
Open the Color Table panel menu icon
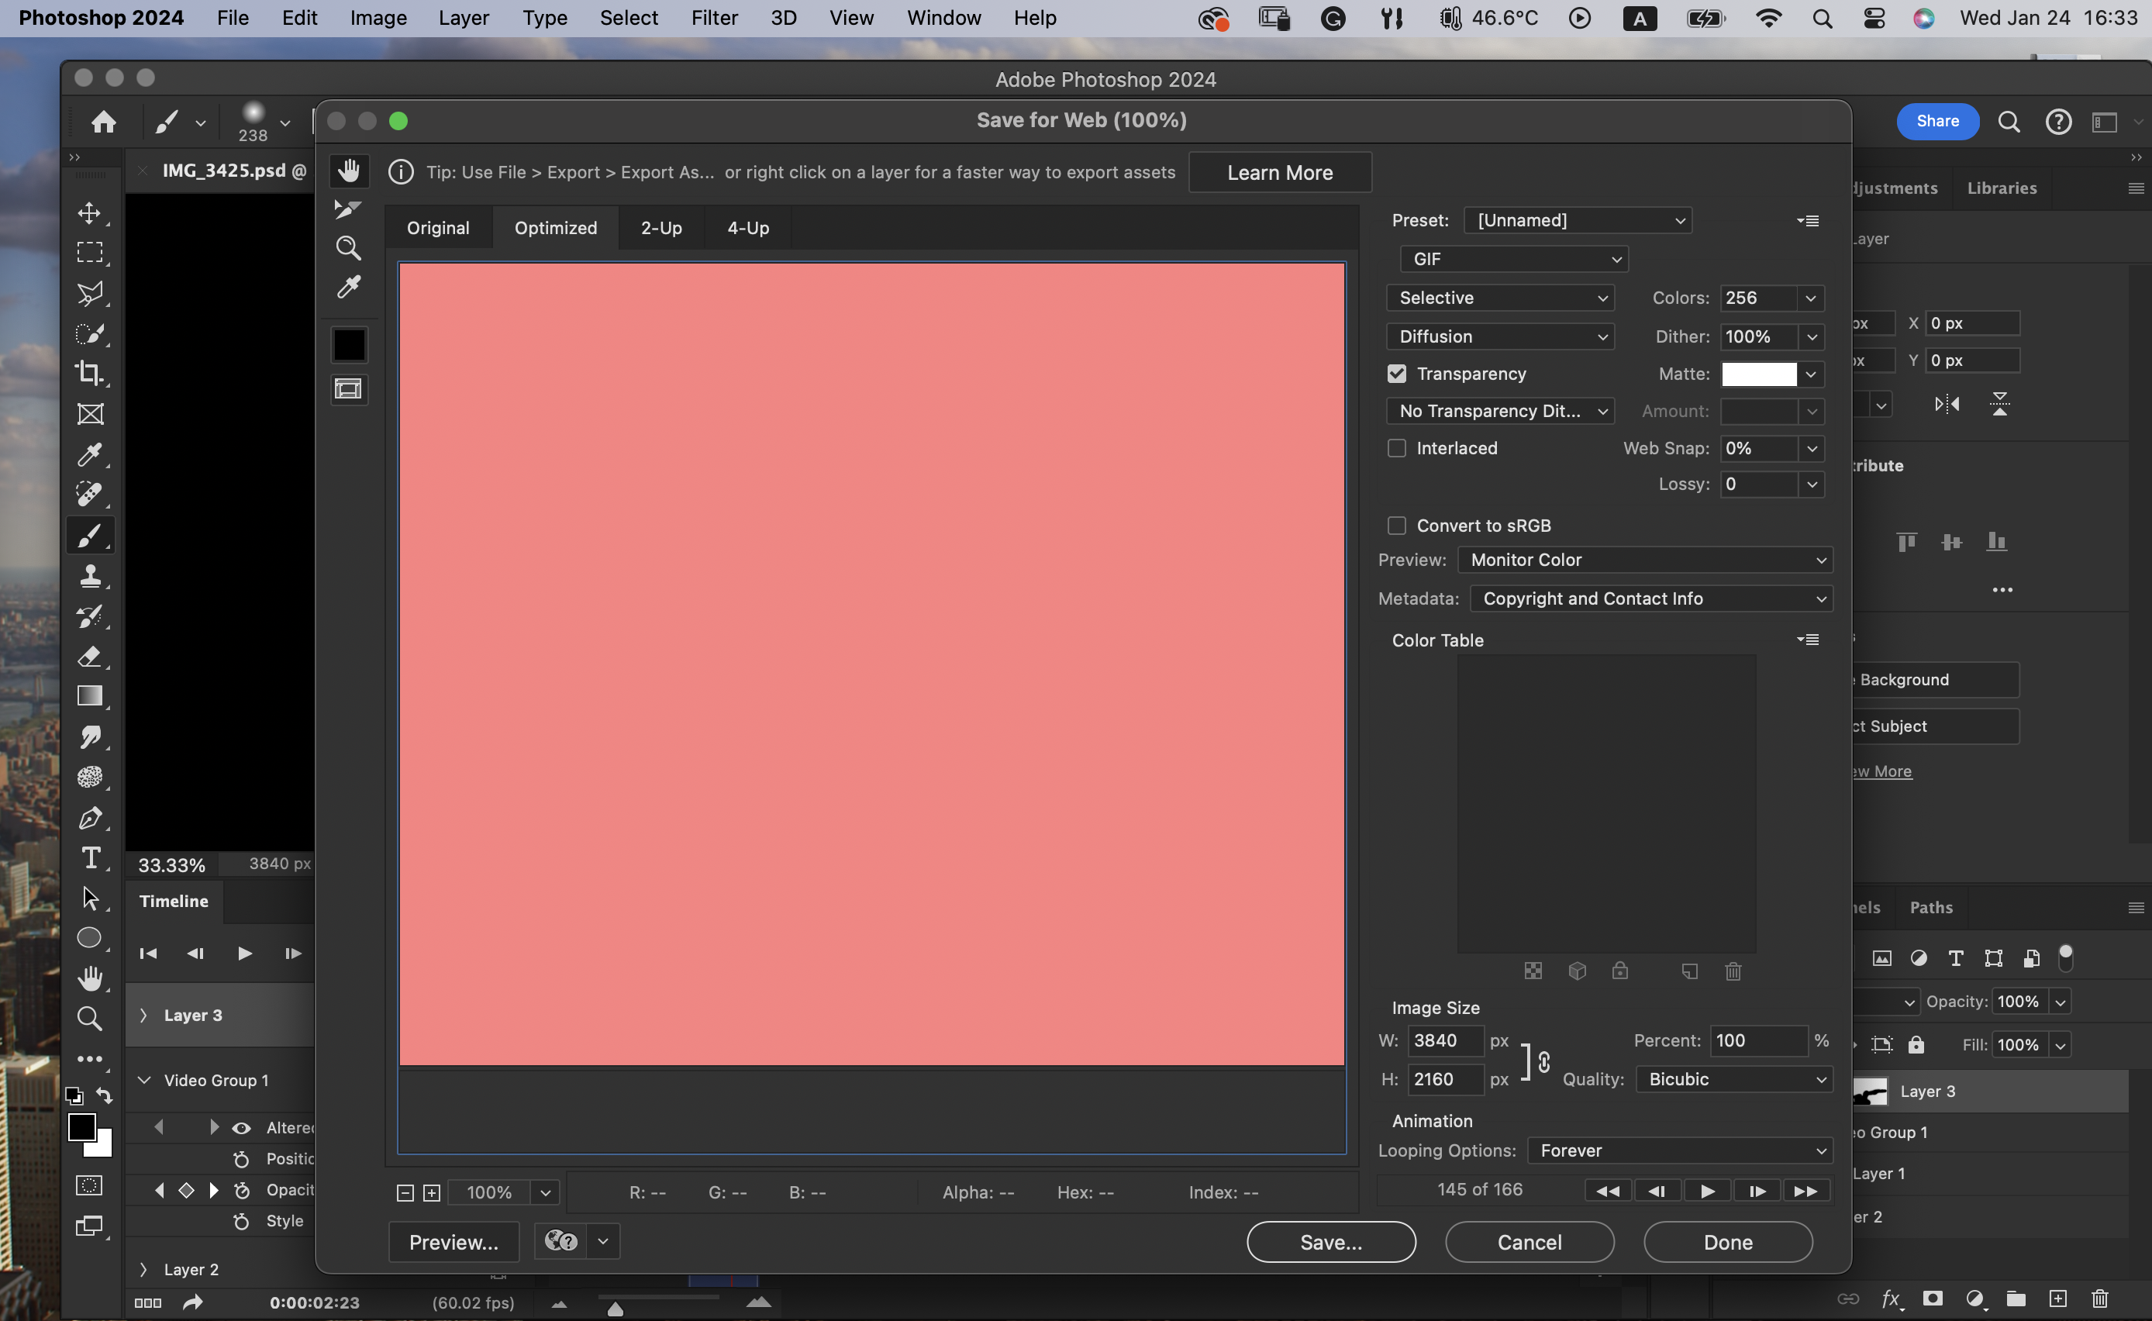pos(1808,640)
